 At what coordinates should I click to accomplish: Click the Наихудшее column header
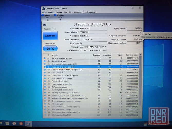(106, 55)
